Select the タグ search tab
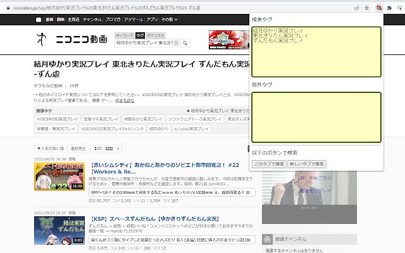Viewport: 405px width, 253px height. [x=140, y=35]
